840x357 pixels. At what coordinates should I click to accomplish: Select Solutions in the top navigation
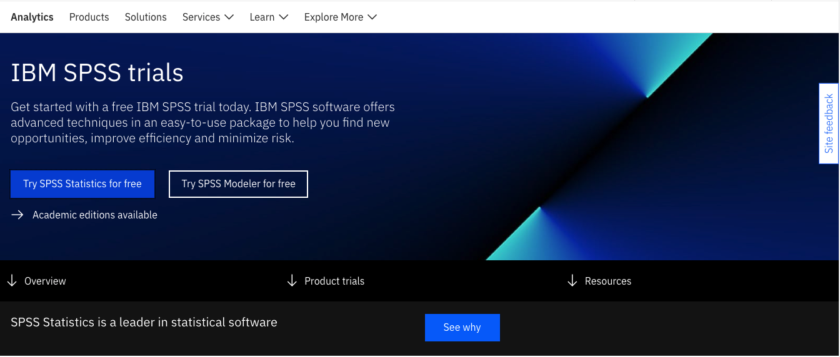[x=146, y=17]
